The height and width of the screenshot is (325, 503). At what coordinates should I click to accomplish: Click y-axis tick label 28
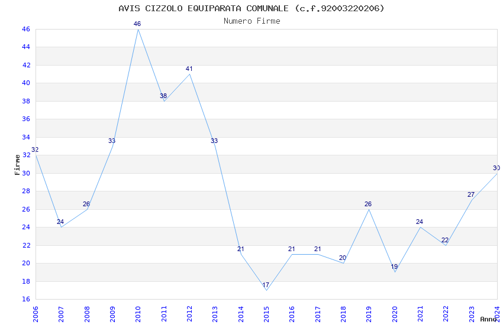point(26,191)
